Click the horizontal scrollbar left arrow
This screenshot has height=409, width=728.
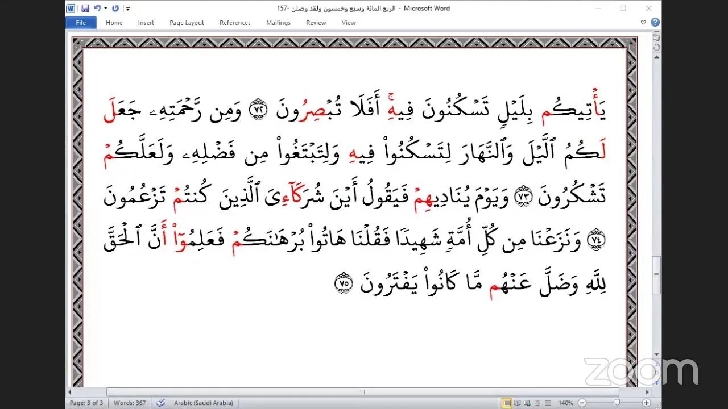[x=71, y=392]
